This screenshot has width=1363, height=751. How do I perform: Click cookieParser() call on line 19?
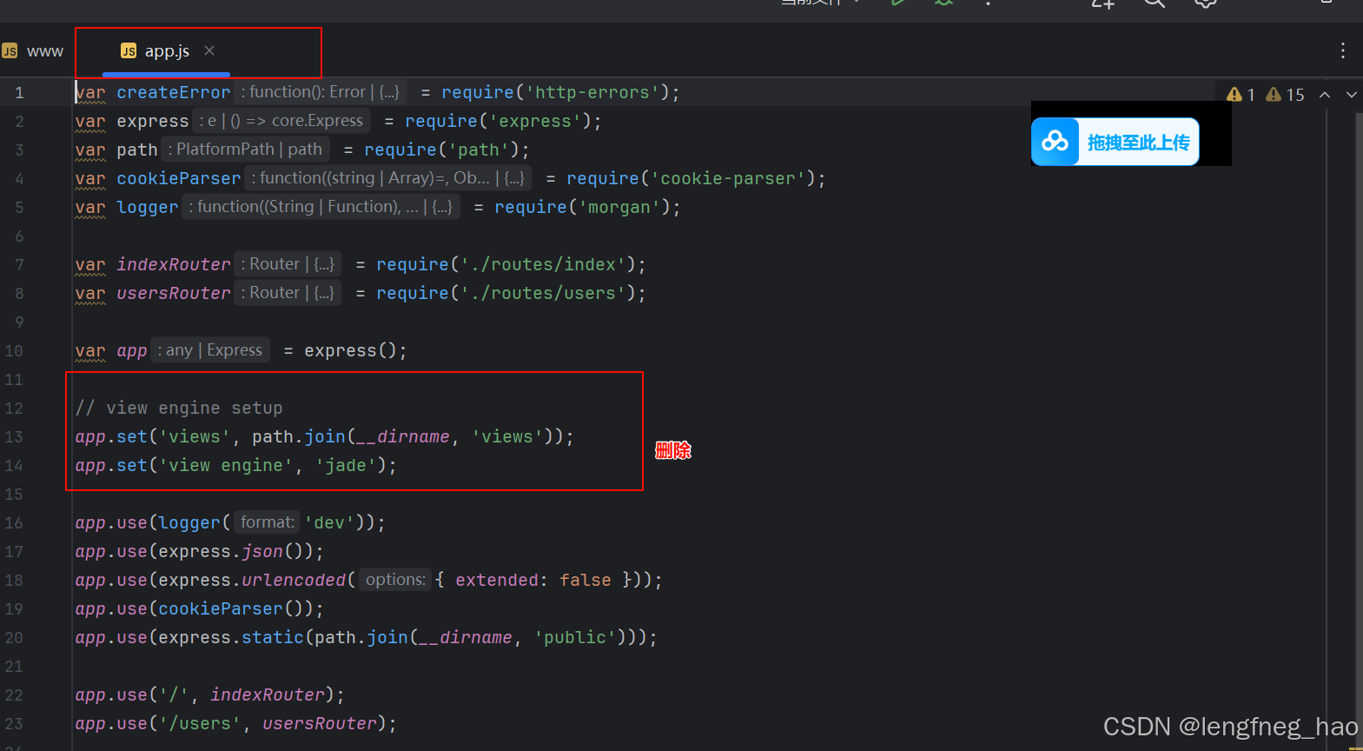pyautogui.click(x=231, y=608)
